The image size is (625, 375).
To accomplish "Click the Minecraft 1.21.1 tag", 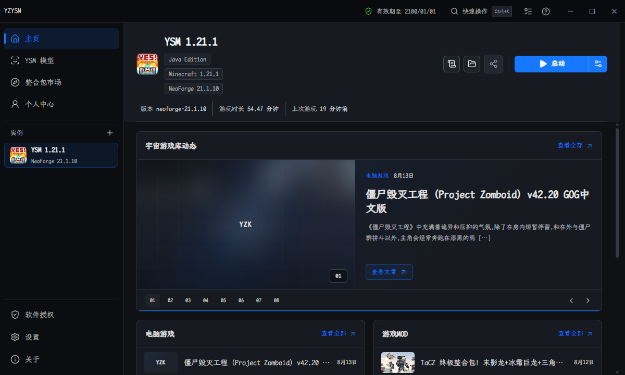I will [194, 74].
